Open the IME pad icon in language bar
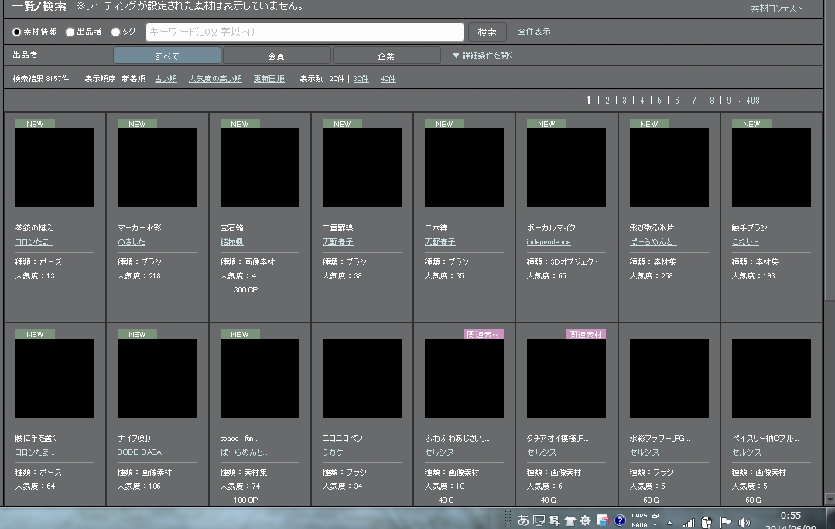835x529 pixels. [539, 520]
